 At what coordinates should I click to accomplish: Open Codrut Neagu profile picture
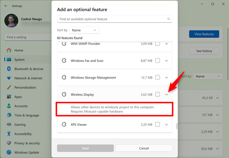(x=11, y=21)
